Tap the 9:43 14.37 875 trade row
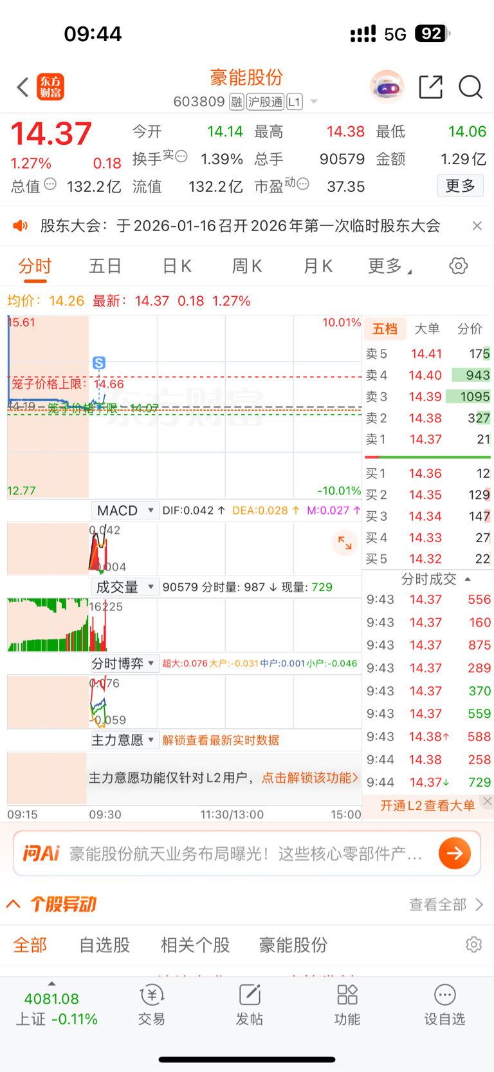494x1072 pixels. tap(428, 645)
